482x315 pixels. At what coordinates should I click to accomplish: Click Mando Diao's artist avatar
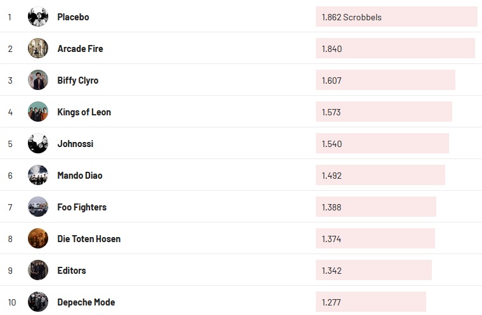click(38, 176)
